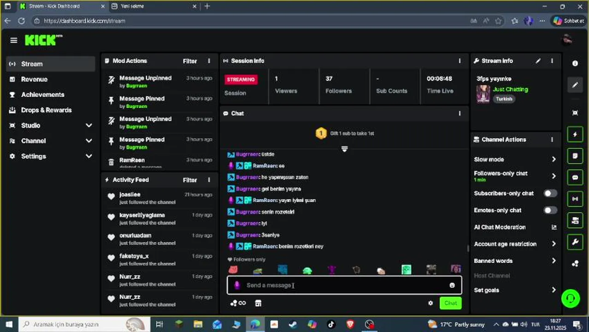Click the joasliee follow entry
Viewport: 589px width, 332px height.
pos(159,198)
